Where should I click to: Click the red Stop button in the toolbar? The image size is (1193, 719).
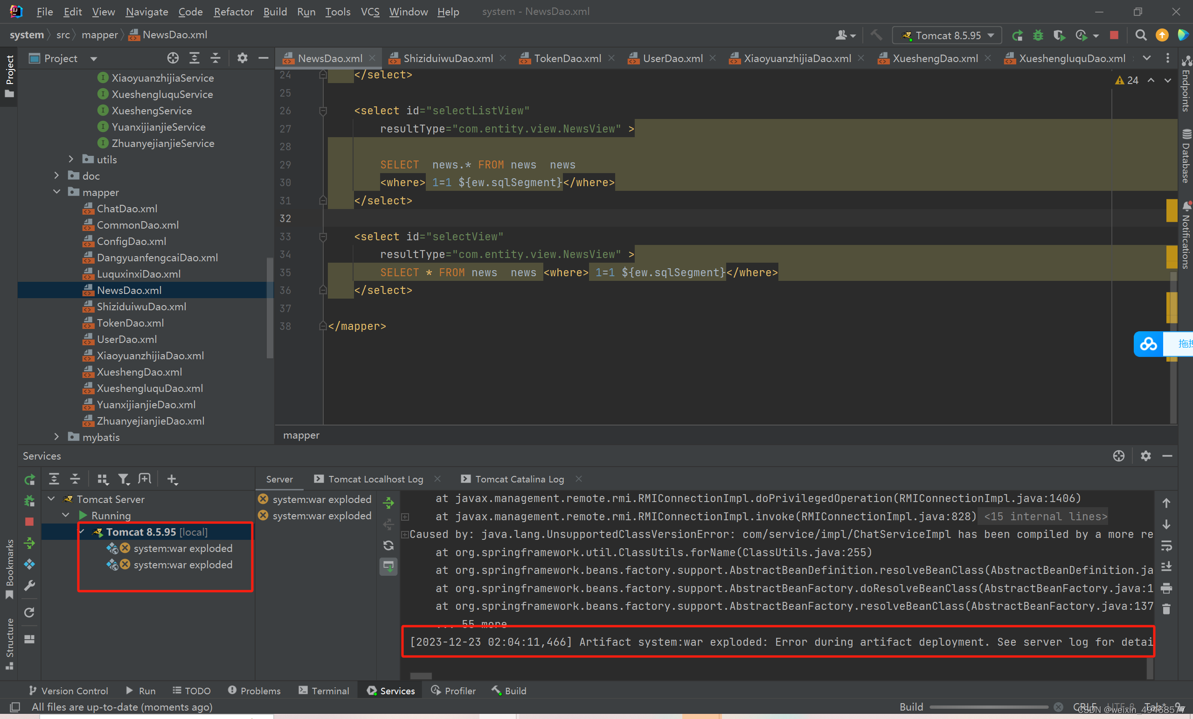1114,35
